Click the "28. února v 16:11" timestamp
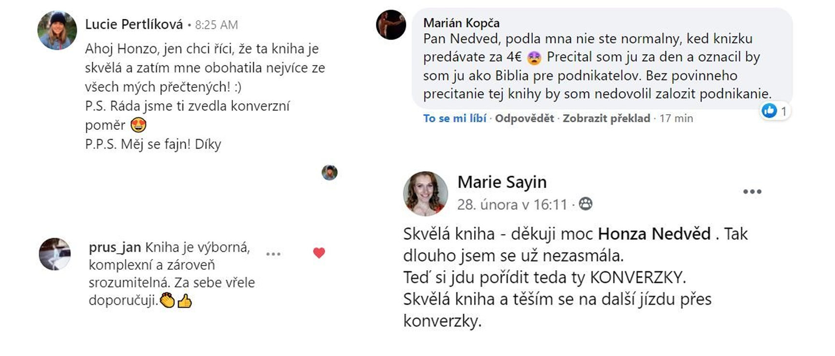835x356 pixels. [512, 205]
